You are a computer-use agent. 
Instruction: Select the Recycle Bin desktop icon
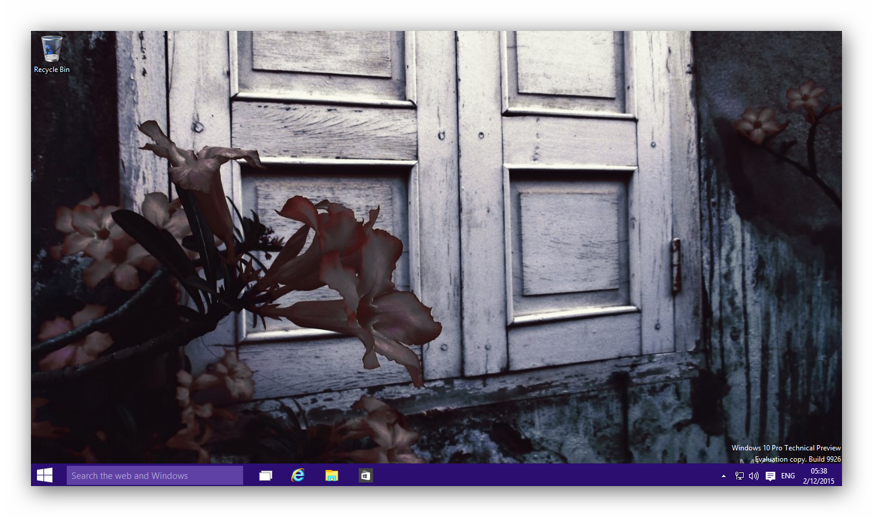(52, 55)
